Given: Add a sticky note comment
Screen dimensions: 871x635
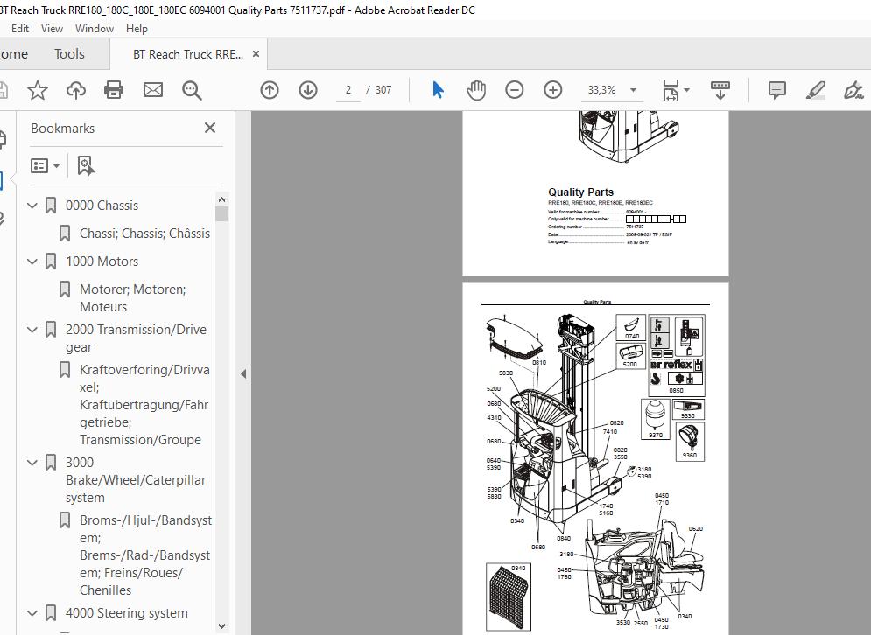Looking at the screenshot, I should pyautogui.click(x=776, y=90).
